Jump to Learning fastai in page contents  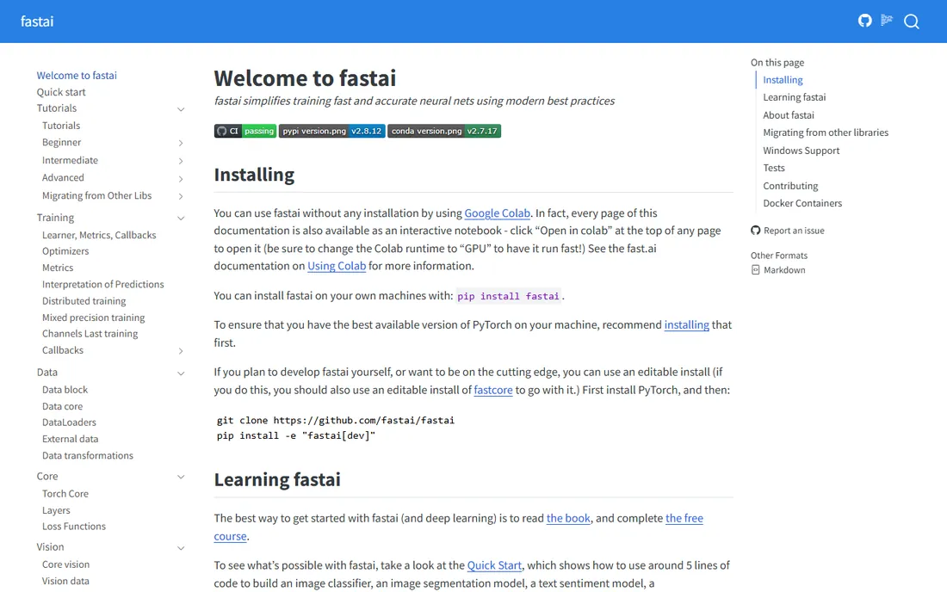795,97
